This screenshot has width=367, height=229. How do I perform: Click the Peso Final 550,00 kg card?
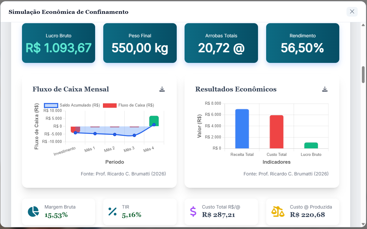tap(140, 43)
